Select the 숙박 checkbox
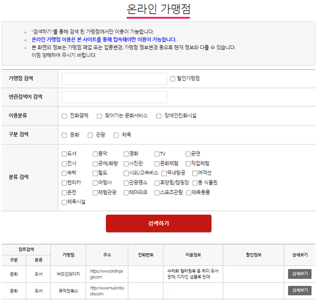Image resolution: width=317 pixels, height=300 pixels. [x=64, y=173]
